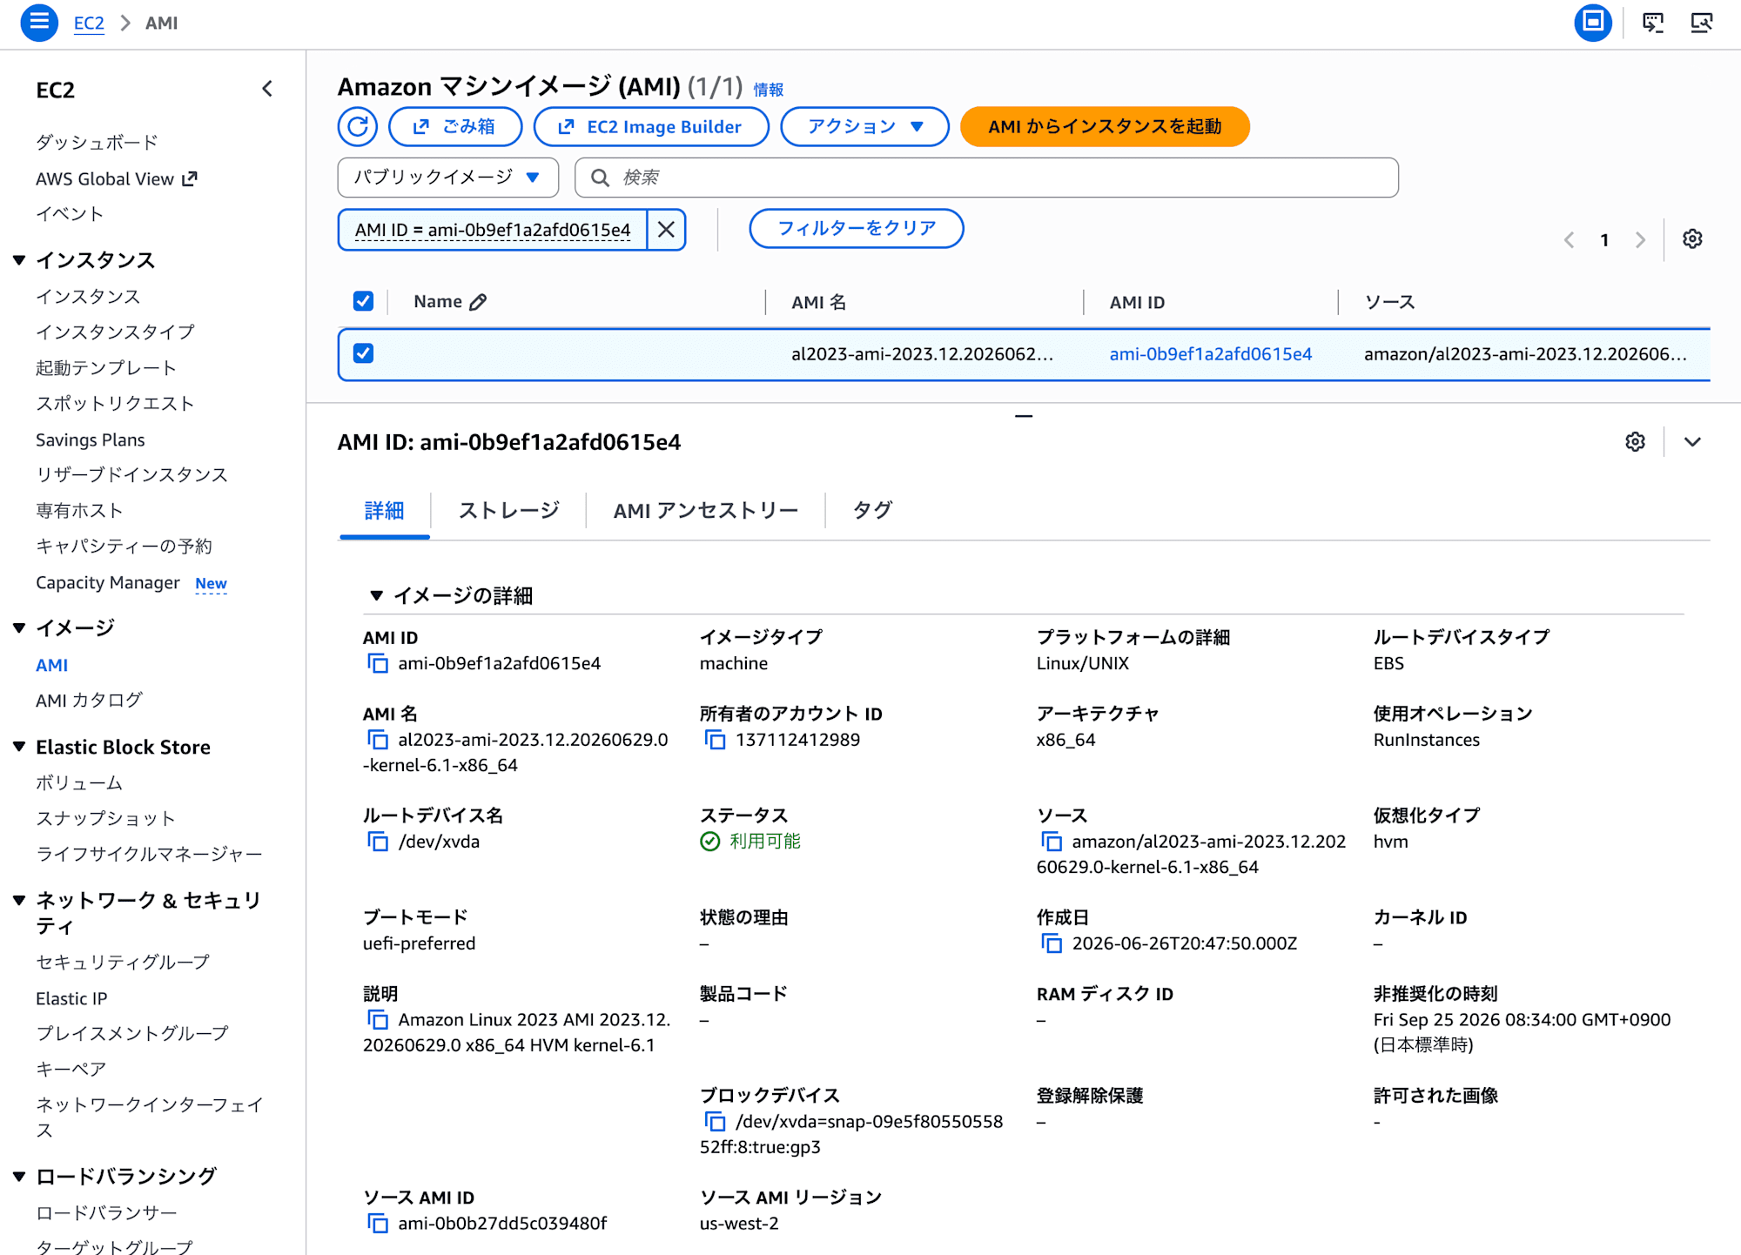Open EC2 Image Builder
Viewport: 1741px width, 1255px height.
pyautogui.click(x=651, y=127)
